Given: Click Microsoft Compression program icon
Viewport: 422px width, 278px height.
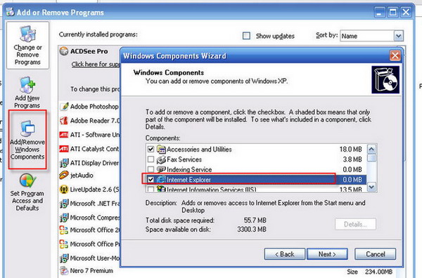Looking at the screenshot, I should pos(64,218).
